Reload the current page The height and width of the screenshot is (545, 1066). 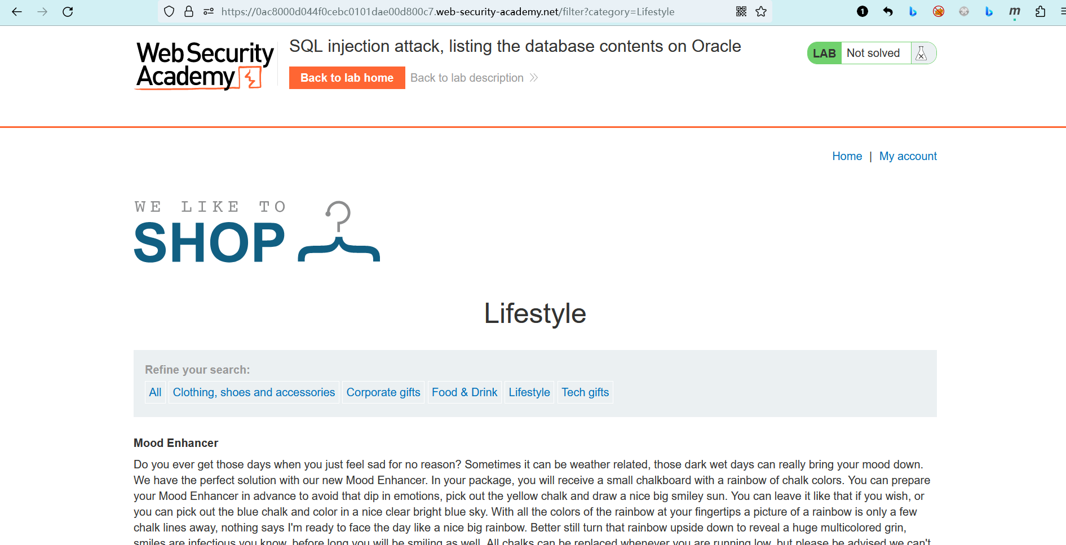[x=68, y=12]
